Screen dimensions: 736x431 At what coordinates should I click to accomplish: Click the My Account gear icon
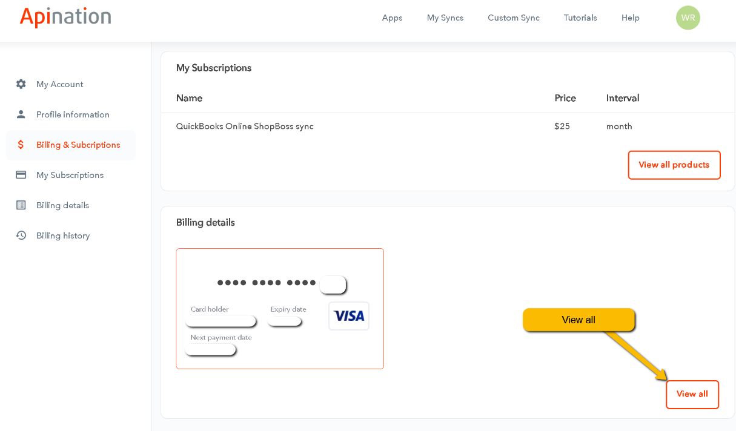tap(21, 84)
